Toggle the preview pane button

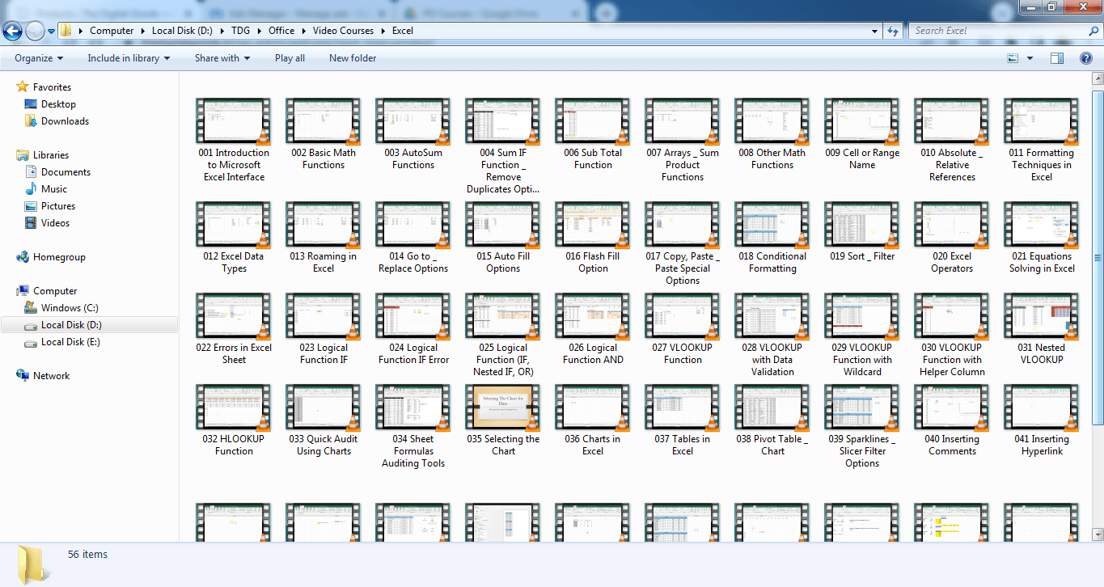[x=1057, y=58]
